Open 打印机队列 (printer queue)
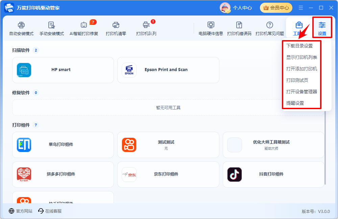 pyautogui.click(x=146, y=28)
